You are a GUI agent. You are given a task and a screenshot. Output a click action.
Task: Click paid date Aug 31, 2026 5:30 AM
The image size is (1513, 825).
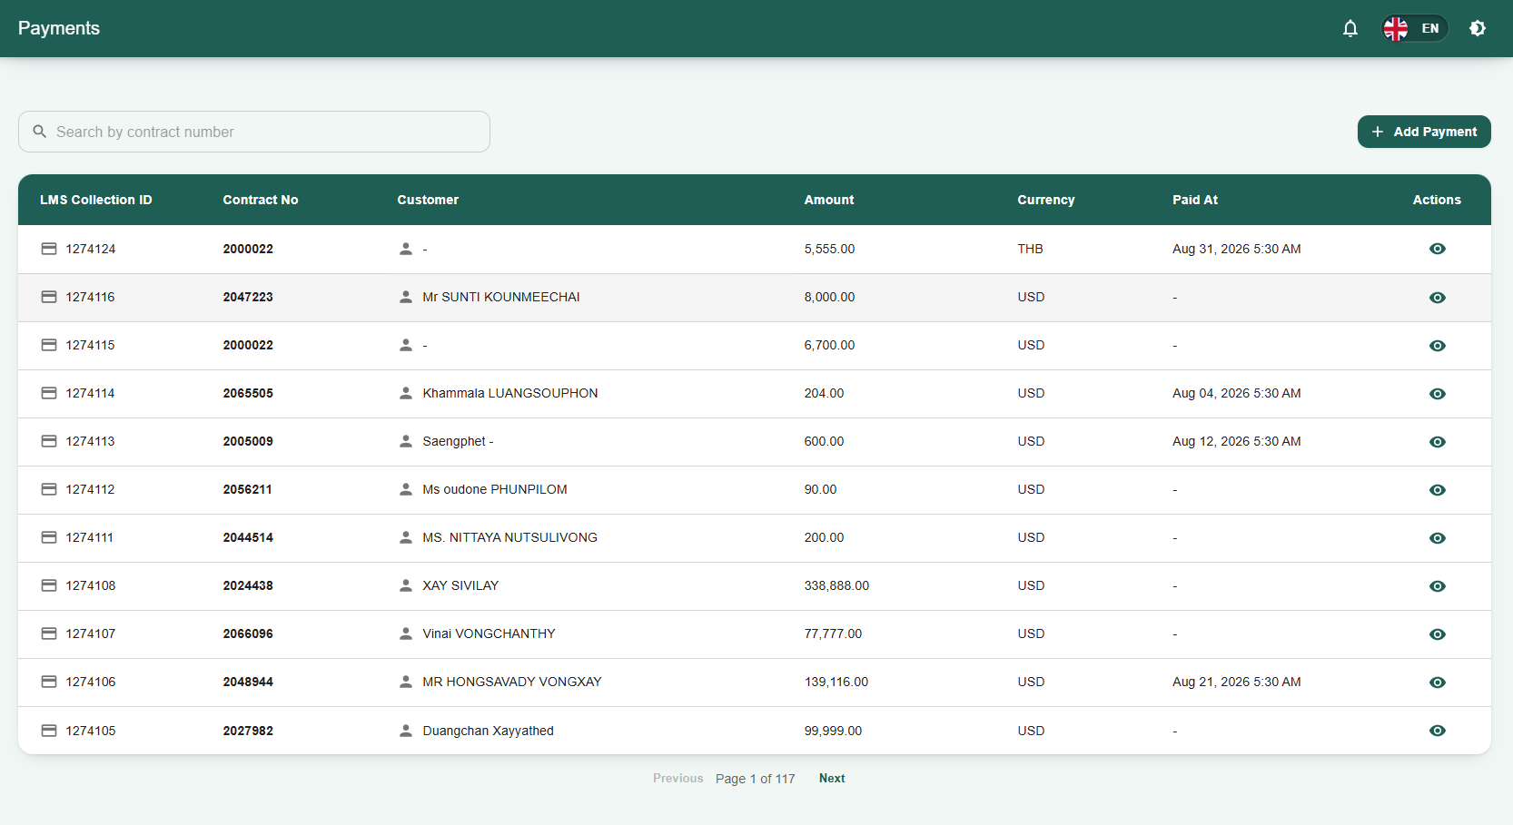tap(1236, 249)
